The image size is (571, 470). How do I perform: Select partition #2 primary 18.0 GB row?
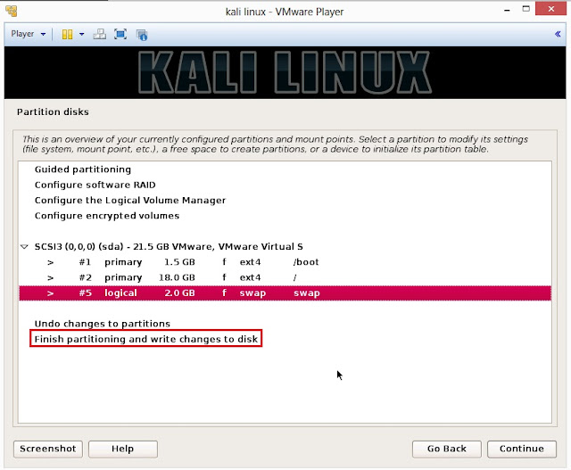point(285,277)
